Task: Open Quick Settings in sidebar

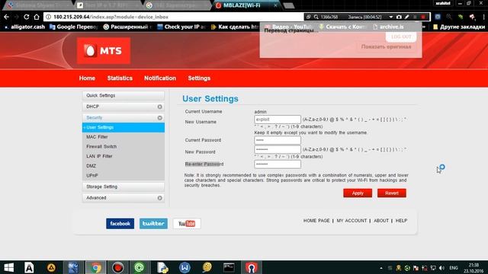Action: [124, 95]
